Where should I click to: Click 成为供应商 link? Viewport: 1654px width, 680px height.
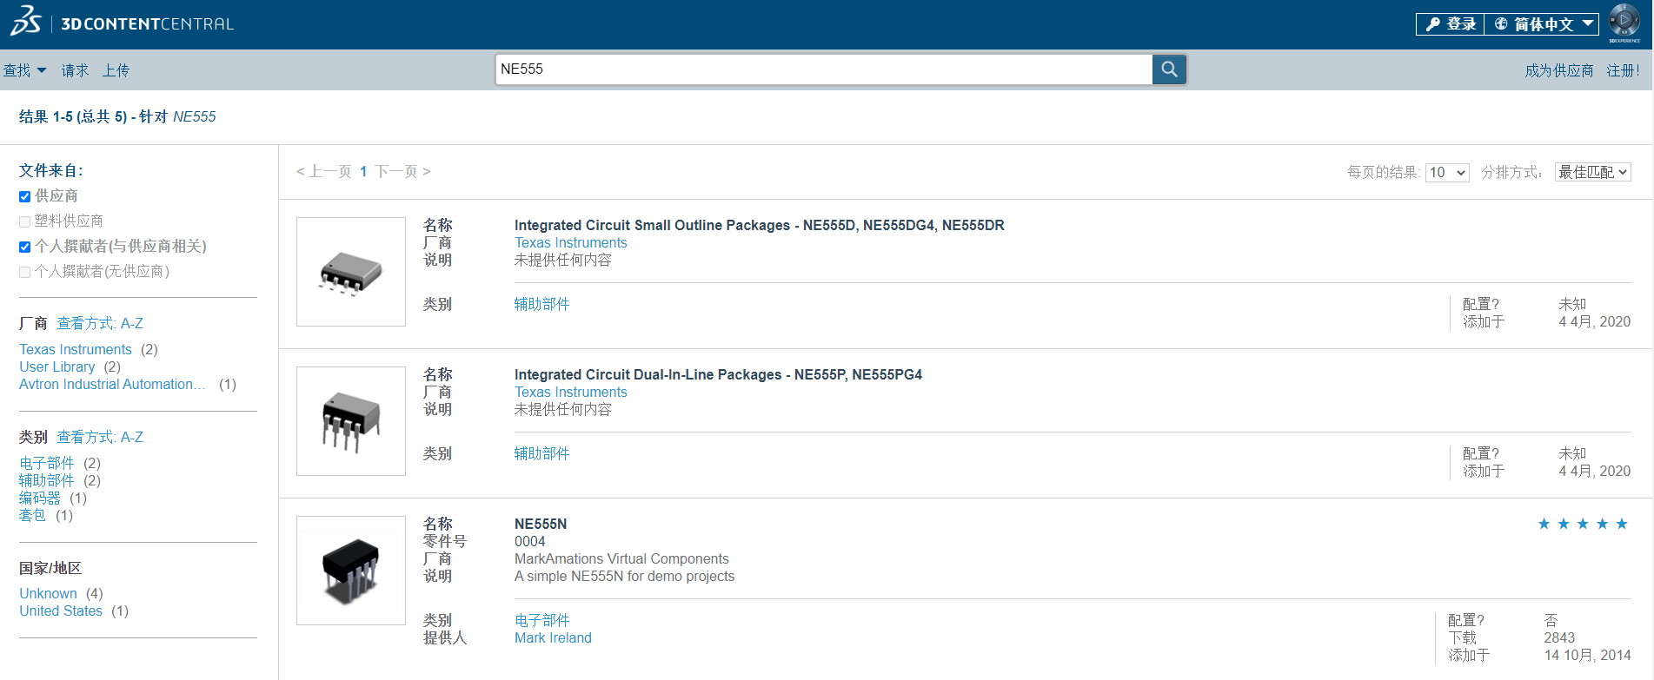coord(1558,70)
